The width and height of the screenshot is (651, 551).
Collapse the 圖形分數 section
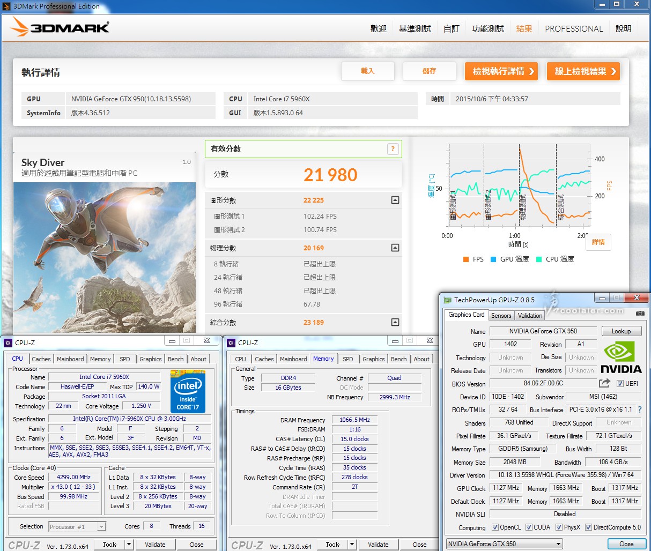coord(395,200)
